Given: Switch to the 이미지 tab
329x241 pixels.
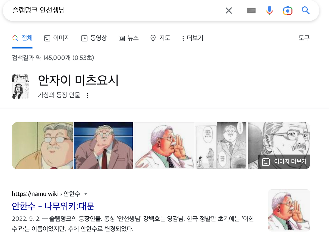Looking at the screenshot, I should 57,38.
